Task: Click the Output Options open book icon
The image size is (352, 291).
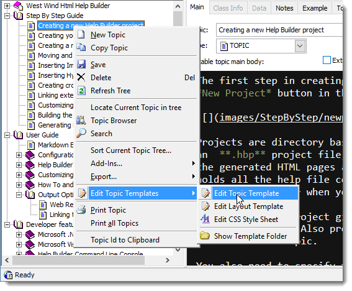Action: point(30,195)
